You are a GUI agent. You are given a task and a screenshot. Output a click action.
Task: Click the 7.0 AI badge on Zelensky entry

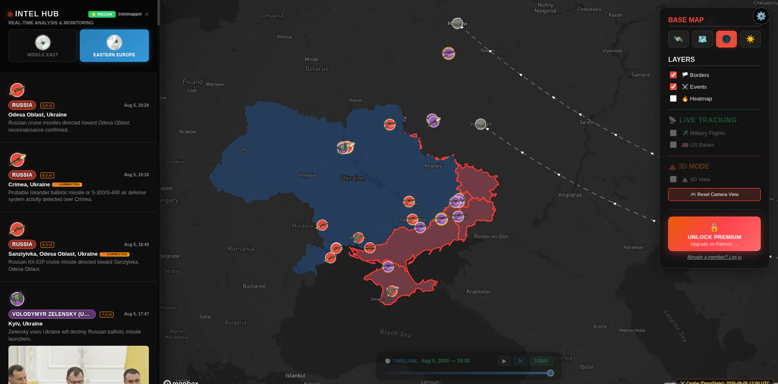click(106, 315)
